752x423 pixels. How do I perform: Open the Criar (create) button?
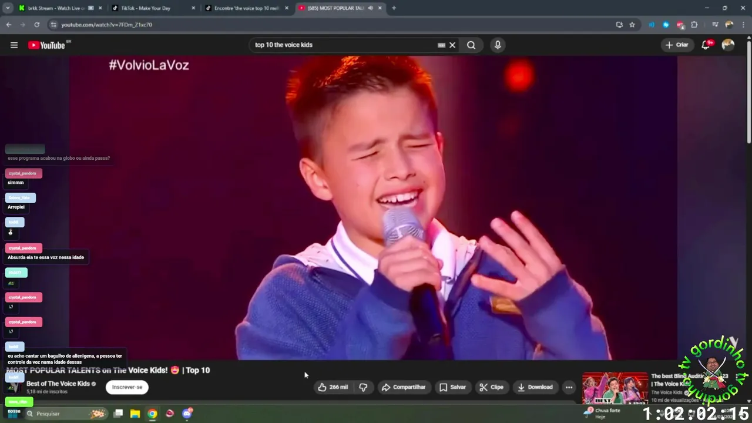tap(677, 45)
